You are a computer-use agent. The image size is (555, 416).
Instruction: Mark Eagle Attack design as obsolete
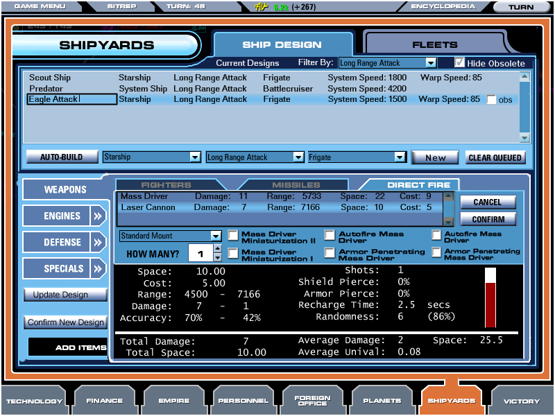point(492,100)
